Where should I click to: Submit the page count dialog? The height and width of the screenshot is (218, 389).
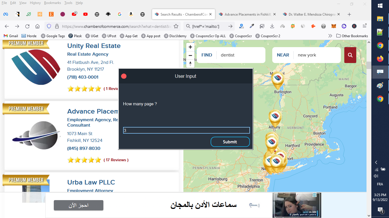pos(230,142)
